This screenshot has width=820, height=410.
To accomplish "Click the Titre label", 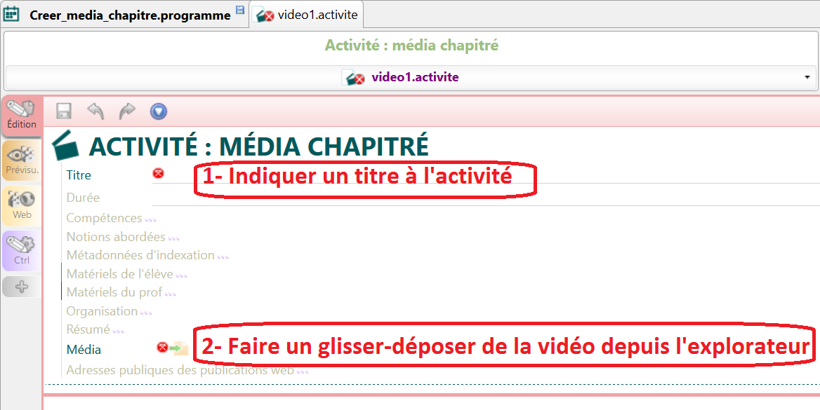I will pos(79,175).
